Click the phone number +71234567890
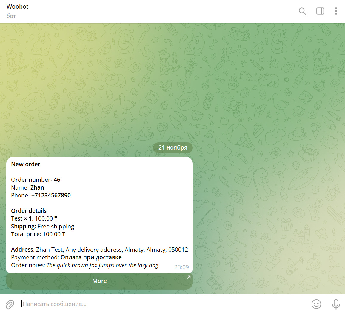The image size is (345, 314). (51, 195)
